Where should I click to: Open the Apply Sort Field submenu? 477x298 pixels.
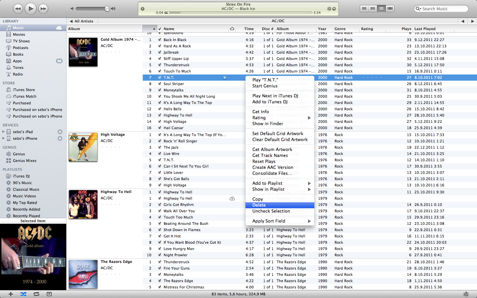pyautogui.click(x=280, y=221)
